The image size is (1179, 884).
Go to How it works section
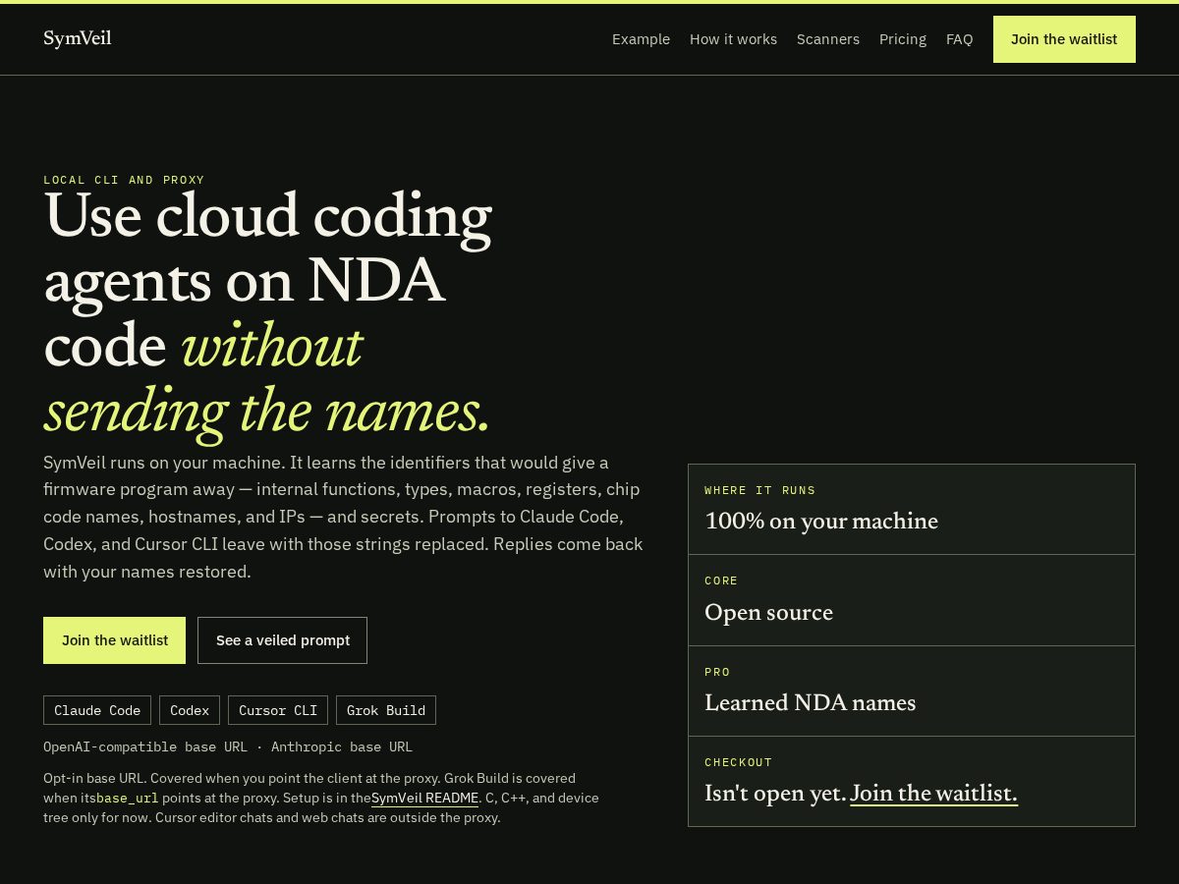point(733,39)
